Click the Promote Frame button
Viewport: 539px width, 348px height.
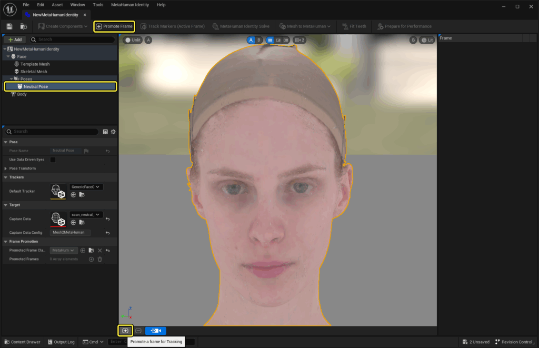(114, 26)
